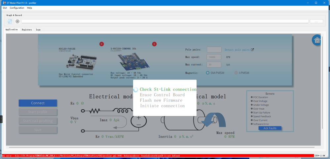Image resolution: width=330 pixels, height=159 pixels.
Task: Click the "Initiate connection" step
Action: click(162, 106)
